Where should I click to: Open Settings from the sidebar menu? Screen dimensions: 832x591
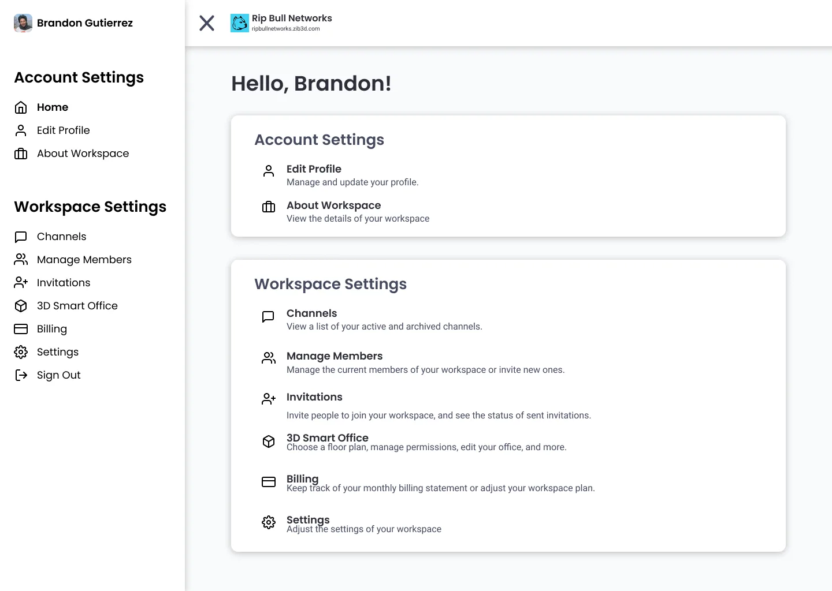58,352
